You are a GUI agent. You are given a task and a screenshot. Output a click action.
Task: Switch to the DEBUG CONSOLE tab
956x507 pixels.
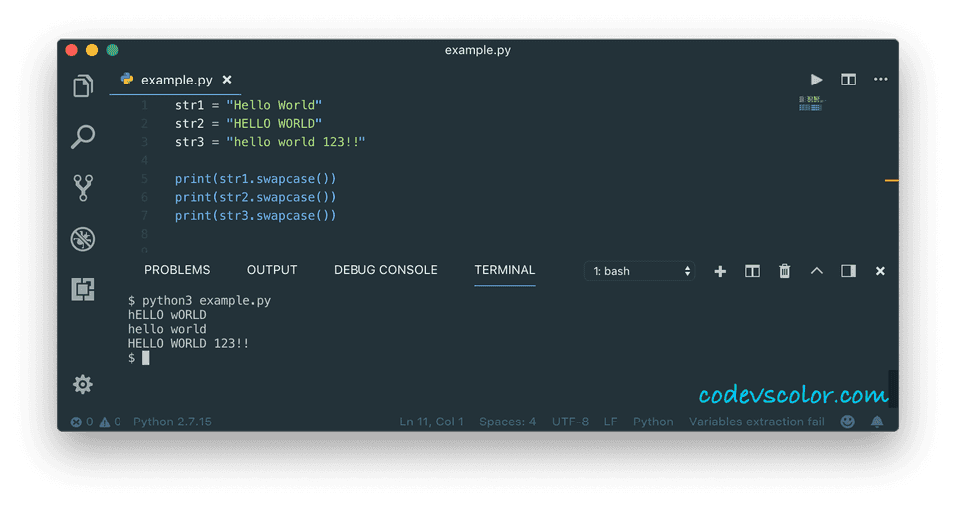coord(385,270)
